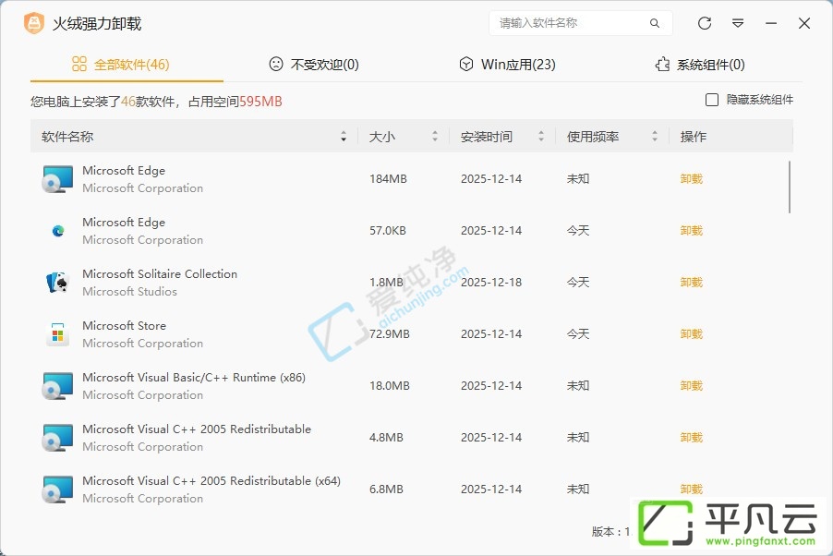Screen dimensions: 833x556
Task: Click the 6.8MB size value
Action: [386, 489]
